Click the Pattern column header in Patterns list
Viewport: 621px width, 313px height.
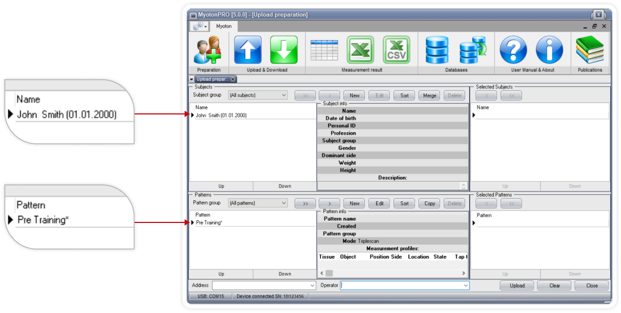203,214
